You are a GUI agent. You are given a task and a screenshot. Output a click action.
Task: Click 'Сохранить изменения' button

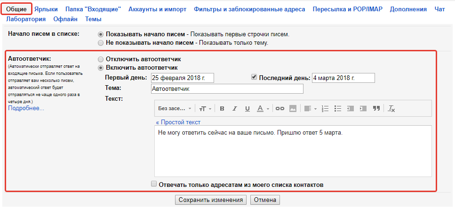click(x=210, y=200)
